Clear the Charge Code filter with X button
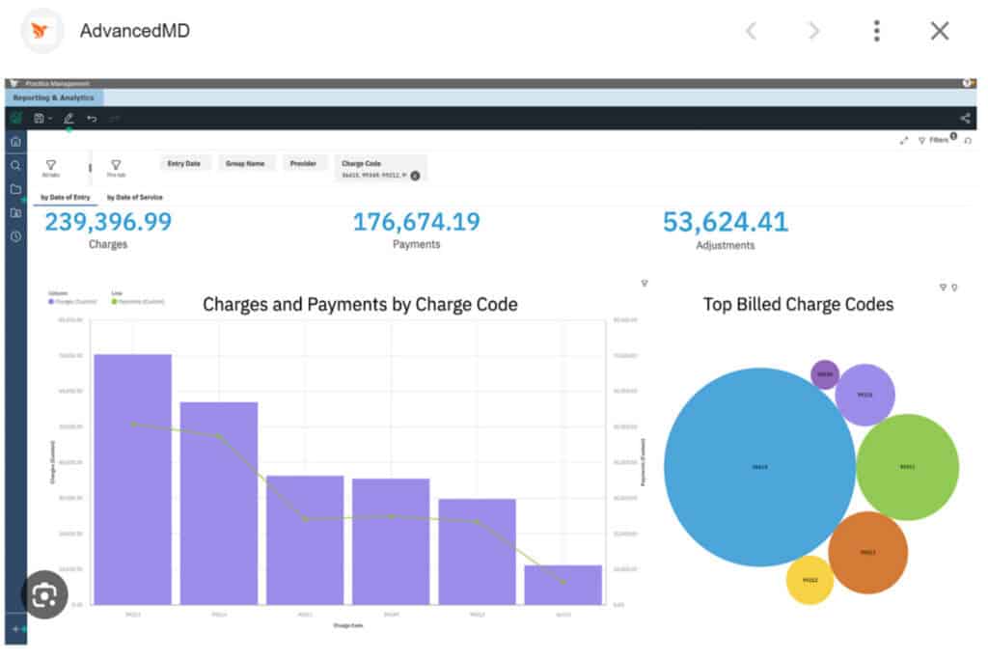Image resolution: width=988 pixels, height=659 pixels. (415, 176)
